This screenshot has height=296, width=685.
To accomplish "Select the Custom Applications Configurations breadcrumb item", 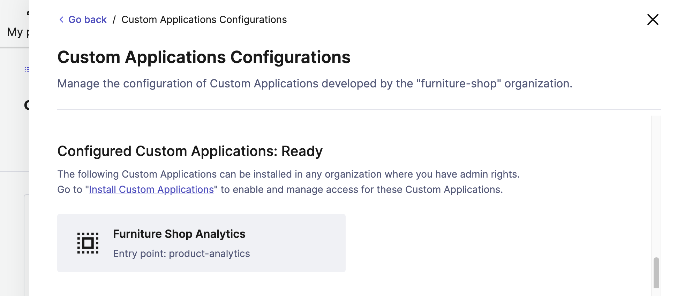I will (x=204, y=20).
